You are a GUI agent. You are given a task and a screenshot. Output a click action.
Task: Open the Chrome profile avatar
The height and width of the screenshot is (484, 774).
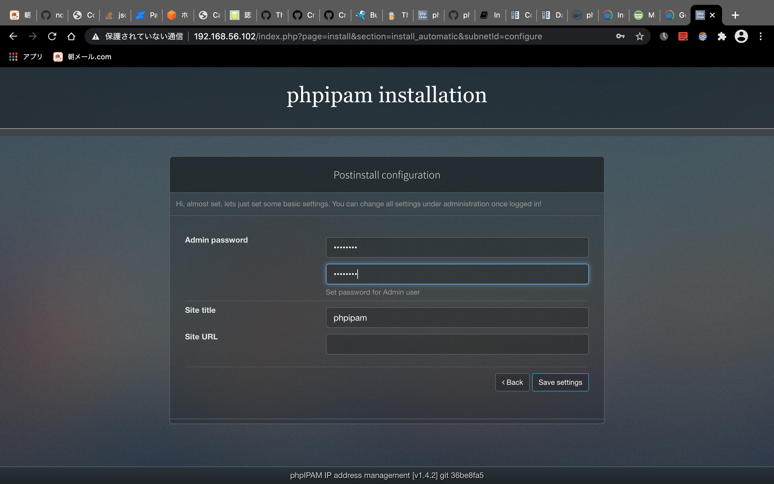pos(741,36)
